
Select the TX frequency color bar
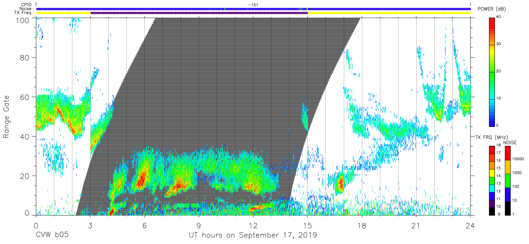(492, 180)
